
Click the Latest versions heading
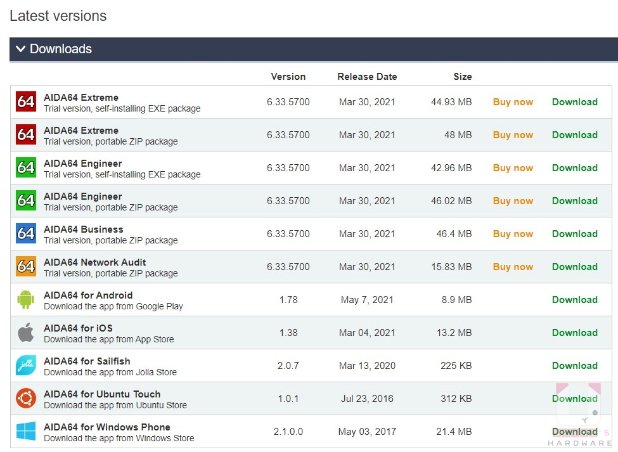[x=58, y=16]
